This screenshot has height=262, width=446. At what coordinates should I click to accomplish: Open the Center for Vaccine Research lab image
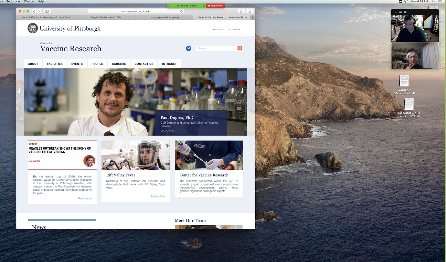coord(209,155)
